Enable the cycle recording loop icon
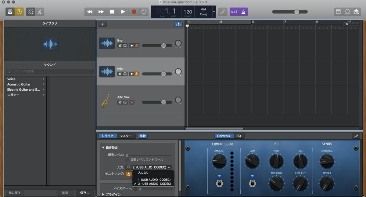This screenshot has width=366, height=197. (143, 12)
